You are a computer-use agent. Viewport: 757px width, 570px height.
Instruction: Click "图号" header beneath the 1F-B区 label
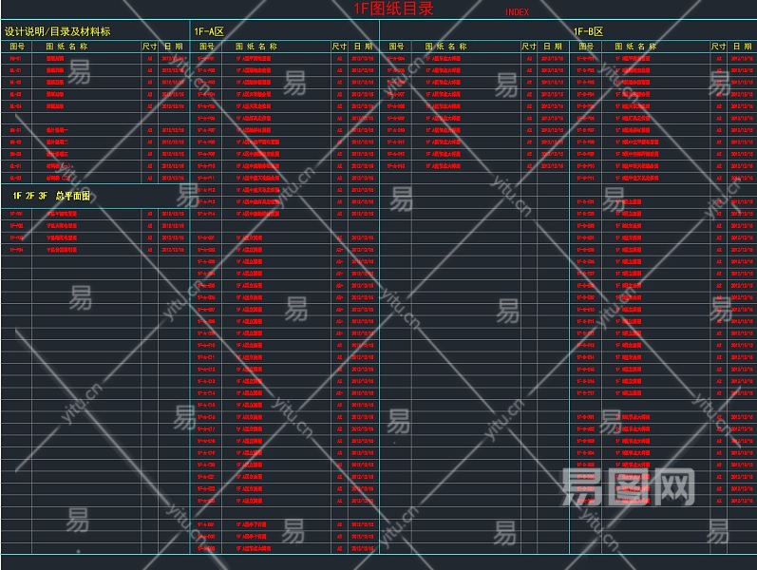pyautogui.click(x=586, y=47)
